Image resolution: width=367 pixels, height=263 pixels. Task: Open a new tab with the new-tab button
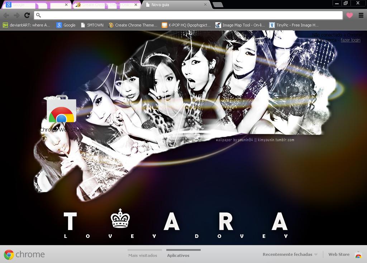[218, 5]
